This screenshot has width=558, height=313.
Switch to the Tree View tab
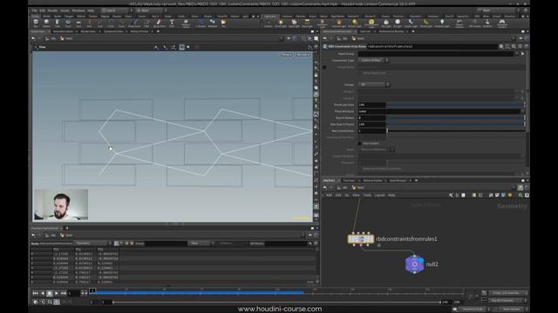point(349,180)
